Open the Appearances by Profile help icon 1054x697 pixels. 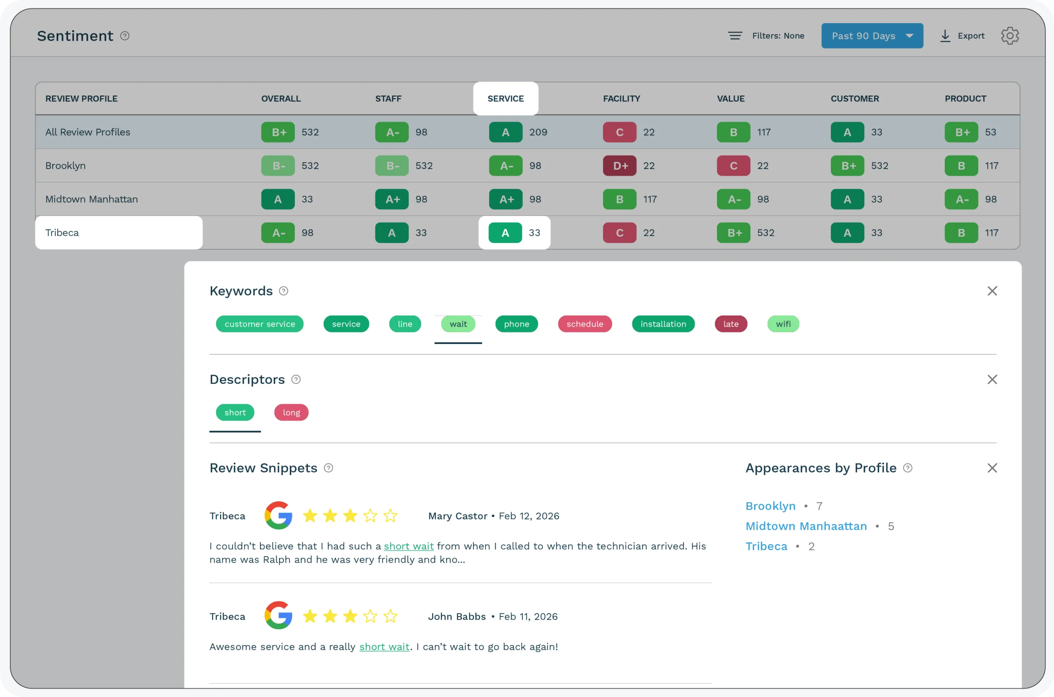[x=908, y=468]
